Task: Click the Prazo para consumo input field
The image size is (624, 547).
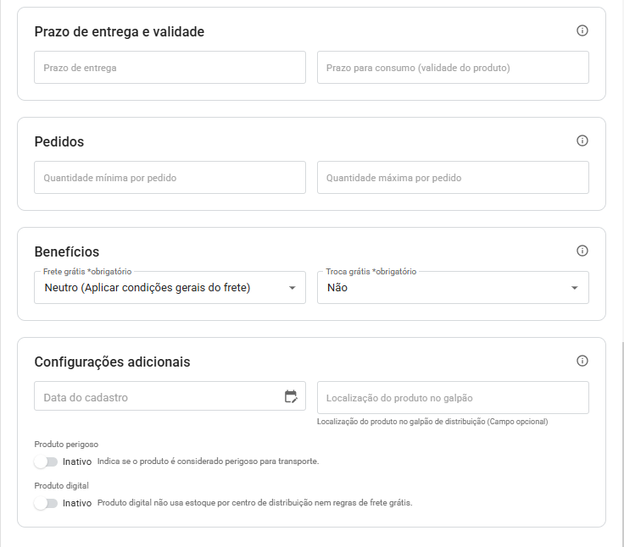Action: tap(453, 67)
